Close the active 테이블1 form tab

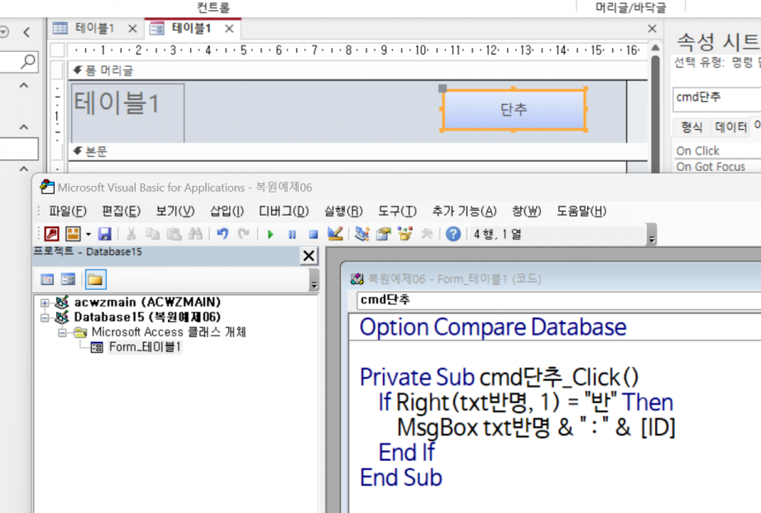coord(229,29)
